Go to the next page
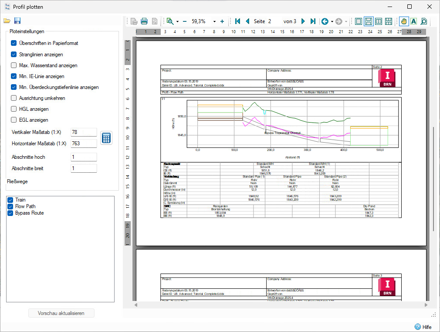This screenshot has width=440, height=332. (x=303, y=21)
